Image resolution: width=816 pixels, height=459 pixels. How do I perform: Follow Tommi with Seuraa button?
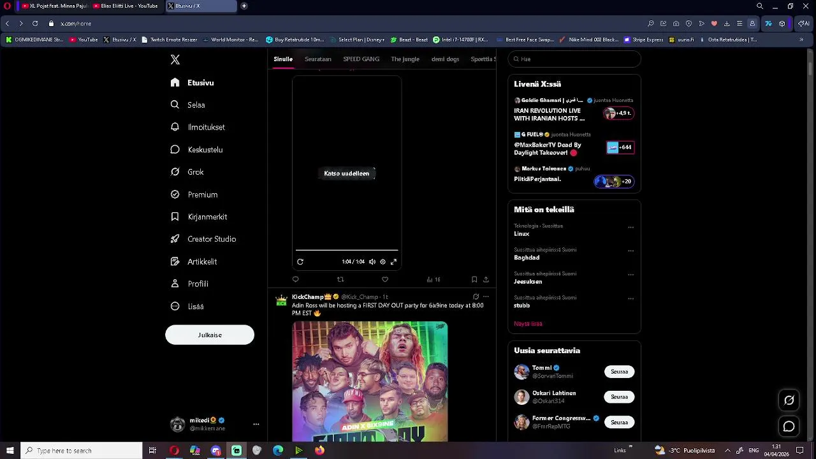point(619,372)
